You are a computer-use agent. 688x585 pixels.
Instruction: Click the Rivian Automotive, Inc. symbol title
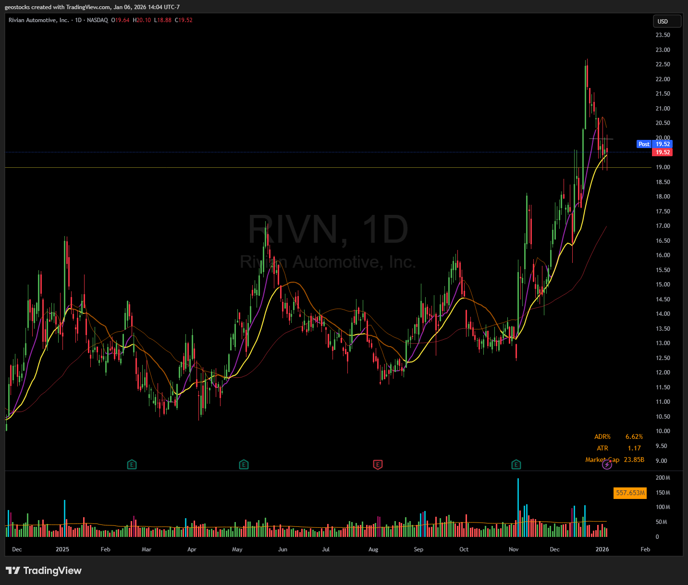point(38,20)
